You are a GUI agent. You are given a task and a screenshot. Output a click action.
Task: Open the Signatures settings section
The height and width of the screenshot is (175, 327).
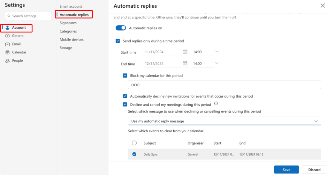coord(68,23)
